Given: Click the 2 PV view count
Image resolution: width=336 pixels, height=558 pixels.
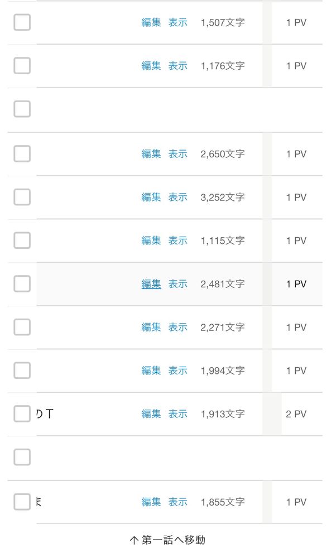Looking at the screenshot, I should pyautogui.click(x=296, y=414).
